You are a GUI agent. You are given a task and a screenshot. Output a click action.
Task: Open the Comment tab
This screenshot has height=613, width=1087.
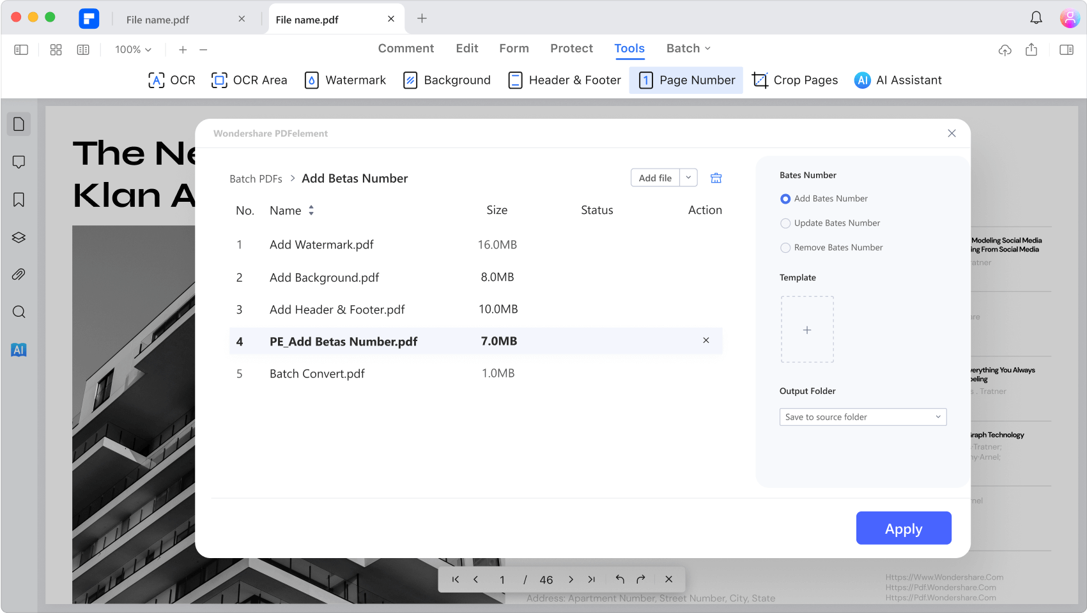(406, 49)
